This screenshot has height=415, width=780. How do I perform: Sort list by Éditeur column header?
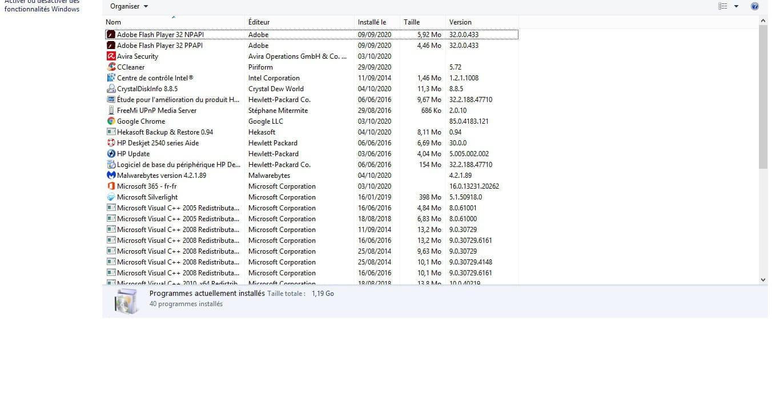coord(299,22)
